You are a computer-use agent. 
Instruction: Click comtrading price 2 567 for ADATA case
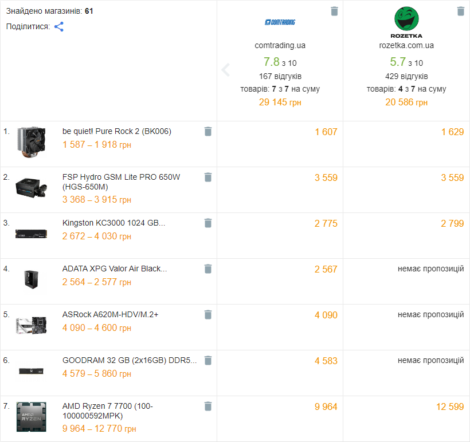(326, 270)
